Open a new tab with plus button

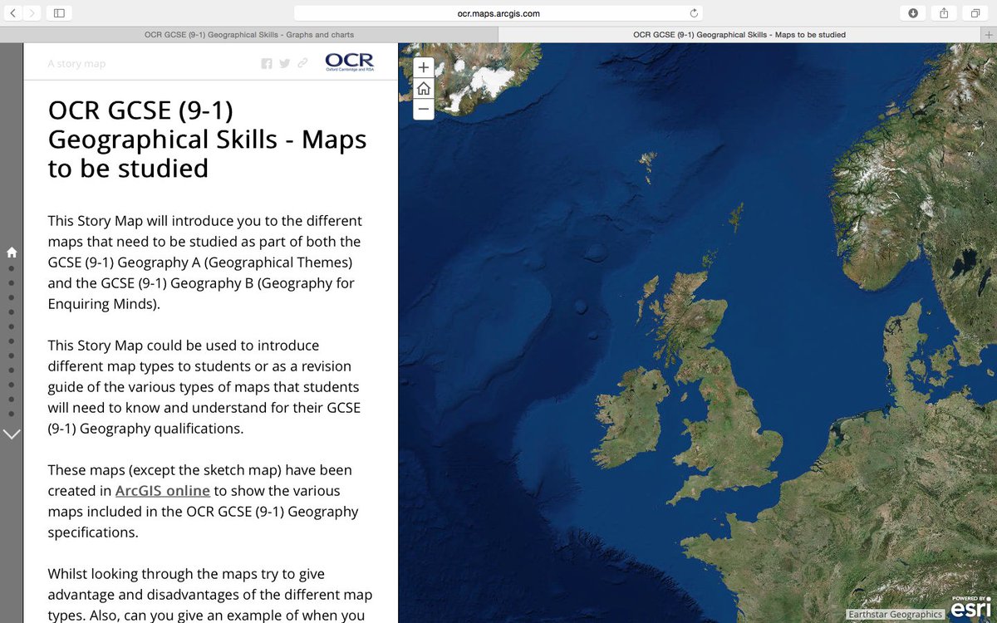pyautogui.click(x=988, y=34)
